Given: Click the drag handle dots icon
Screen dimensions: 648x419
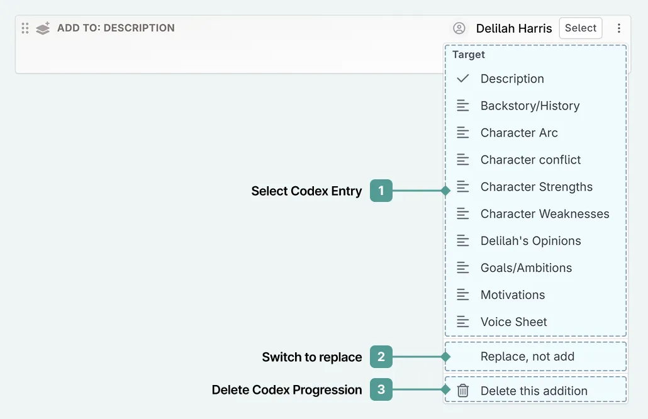Looking at the screenshot, I should pyautogui.click(x=25, y=28).
